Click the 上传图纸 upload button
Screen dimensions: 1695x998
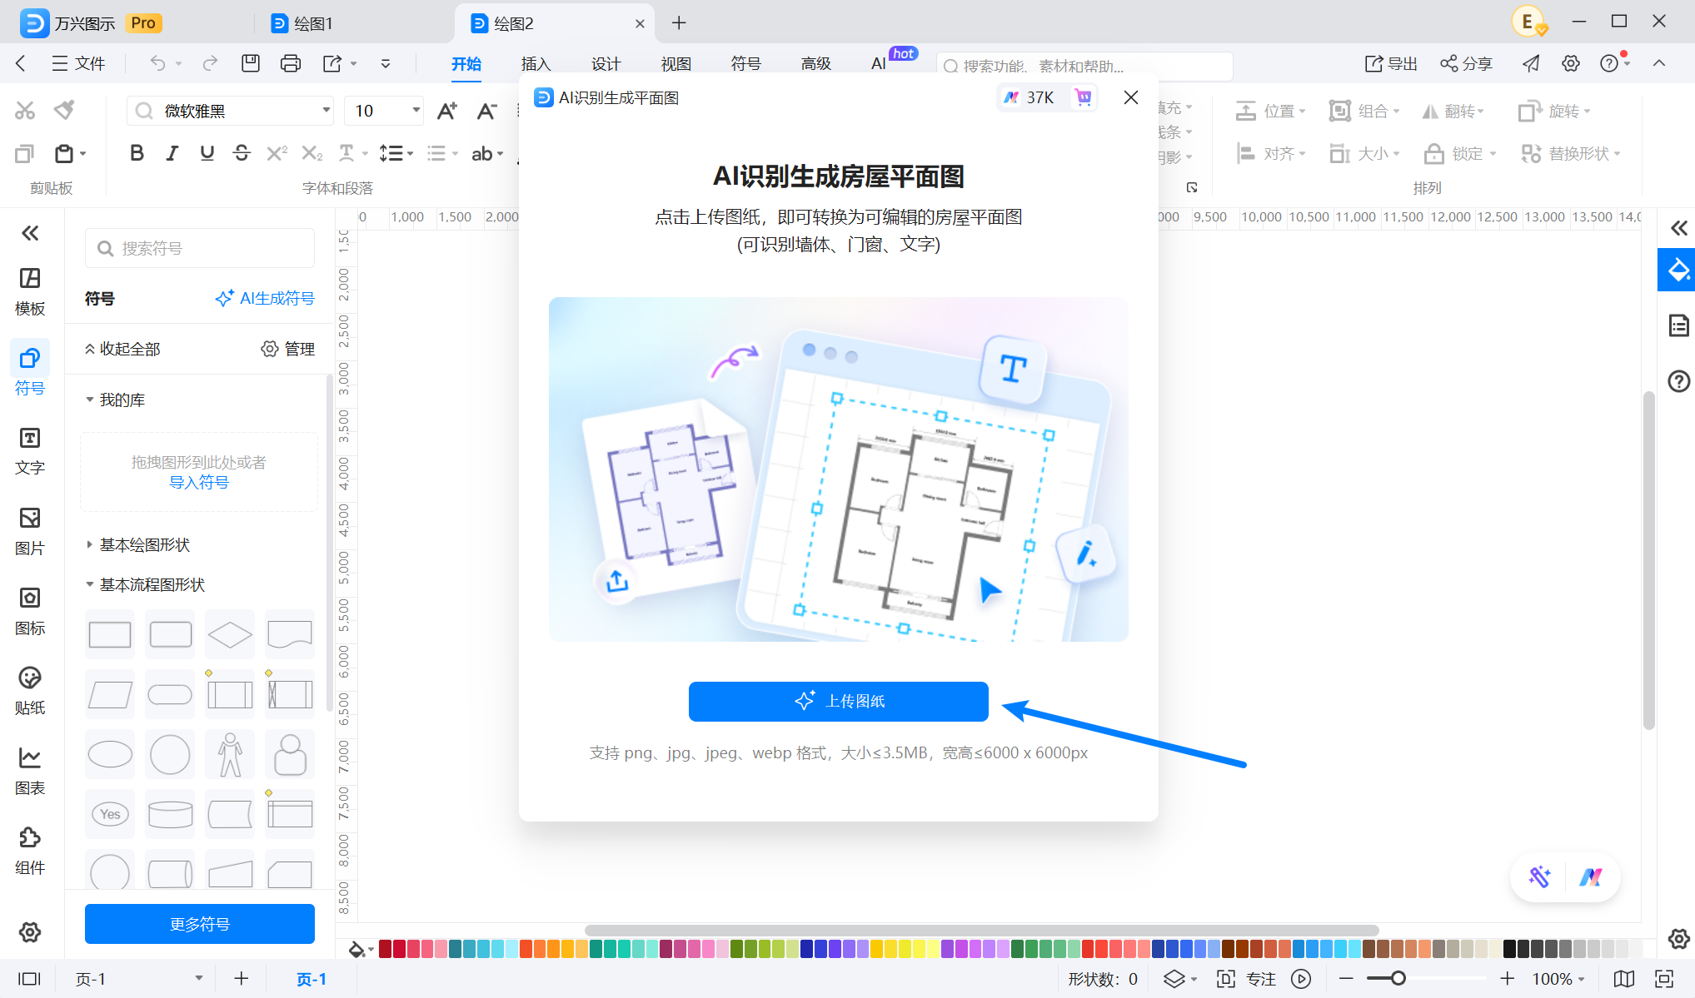tap(838, 701)
